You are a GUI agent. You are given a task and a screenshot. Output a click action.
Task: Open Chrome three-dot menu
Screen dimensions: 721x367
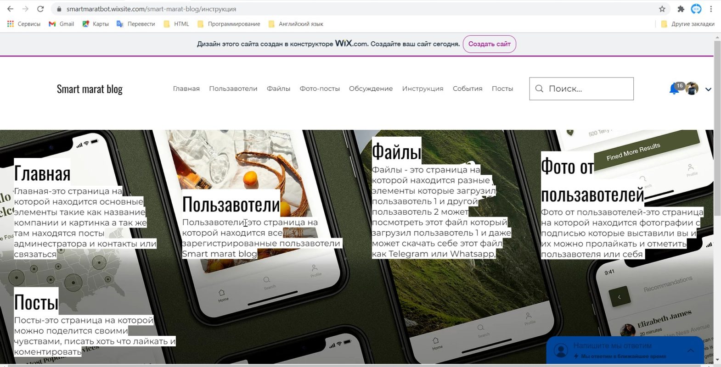pyautogui.click(x=711, y=9)
